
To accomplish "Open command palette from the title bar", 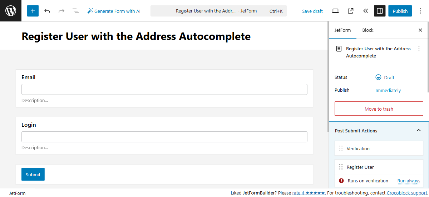I will click(x=218, y=11).
